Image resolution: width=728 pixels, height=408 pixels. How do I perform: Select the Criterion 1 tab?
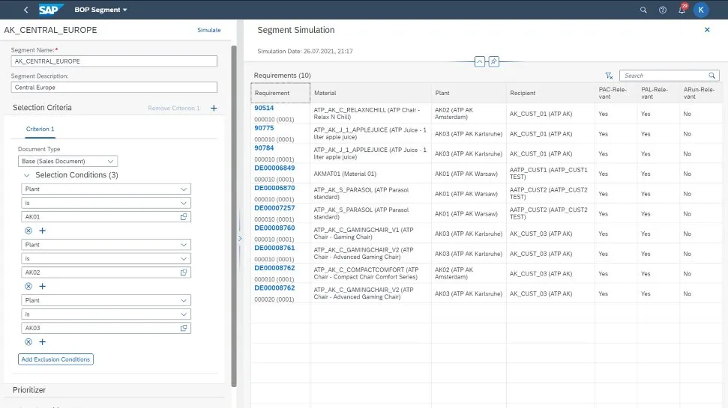[40, 129]
